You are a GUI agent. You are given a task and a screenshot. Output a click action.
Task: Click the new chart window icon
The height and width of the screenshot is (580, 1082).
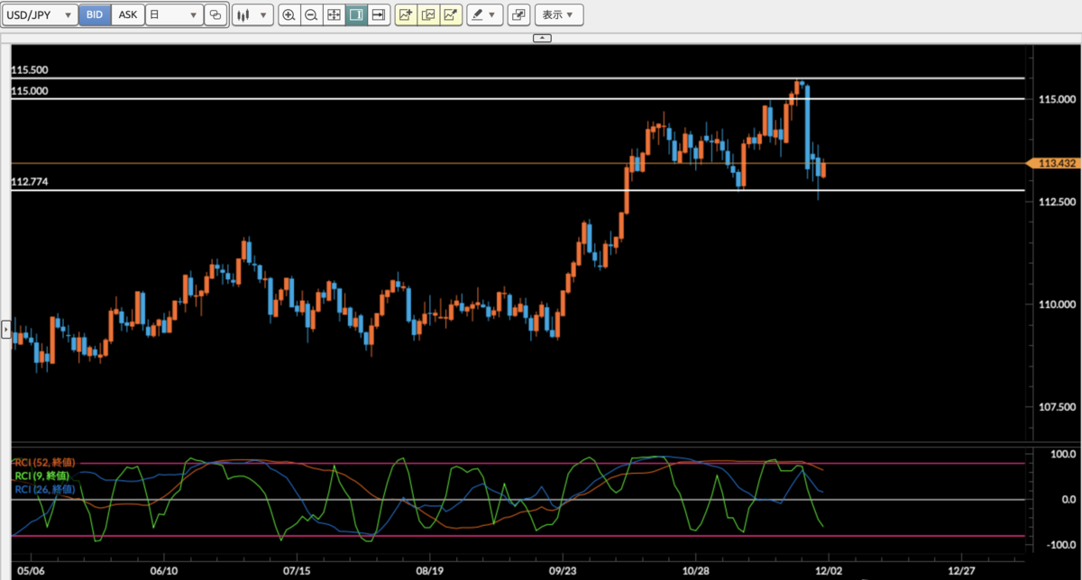point(518,14)
